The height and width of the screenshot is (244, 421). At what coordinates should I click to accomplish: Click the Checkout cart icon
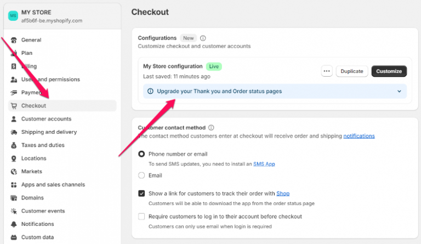pos(14,106)
